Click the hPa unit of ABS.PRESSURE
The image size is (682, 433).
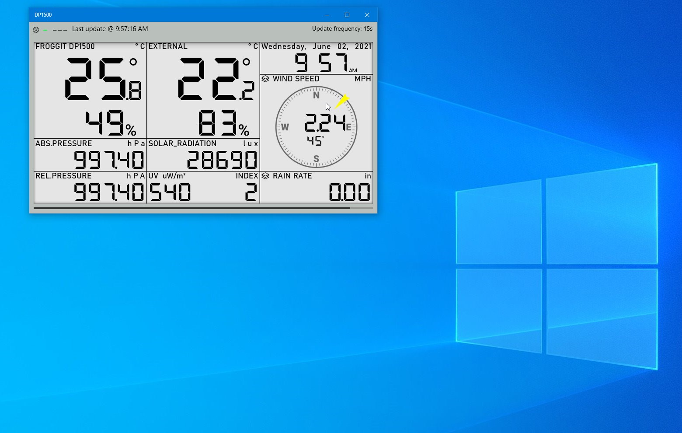click(136, 143)
